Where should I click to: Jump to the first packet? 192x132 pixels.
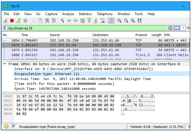(89, 21)
